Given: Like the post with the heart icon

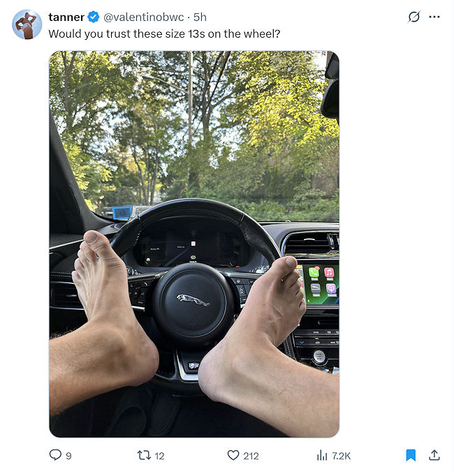Looking at the screenshot, I should coord(233,455).
